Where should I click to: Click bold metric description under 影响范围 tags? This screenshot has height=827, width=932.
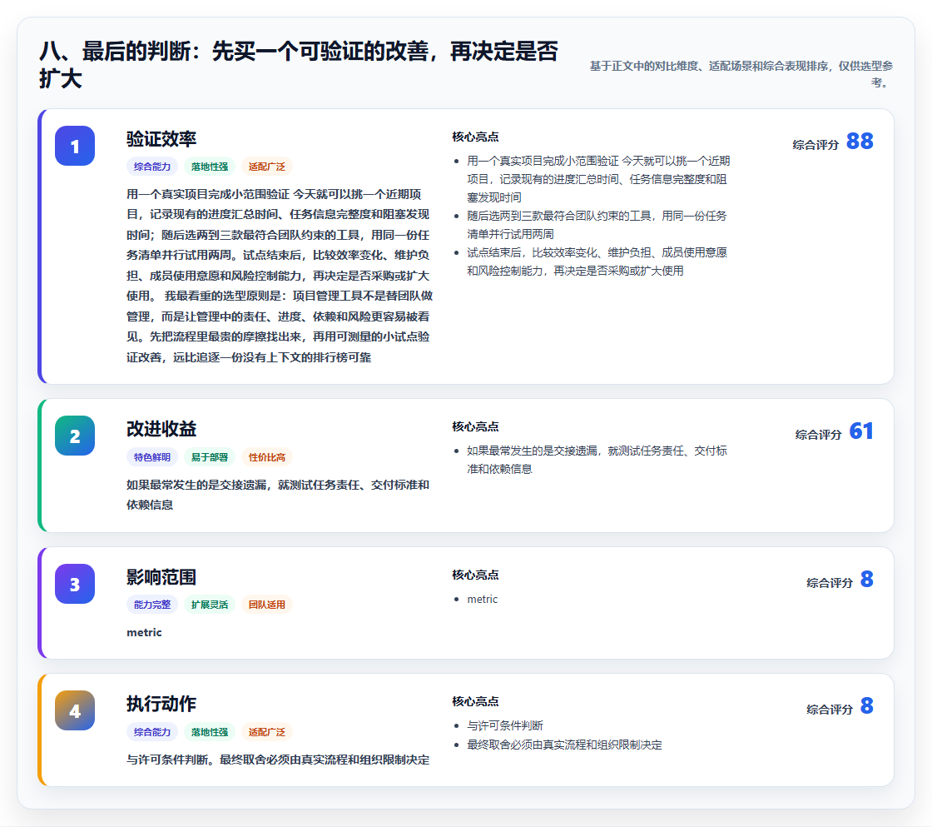[144, 632]
